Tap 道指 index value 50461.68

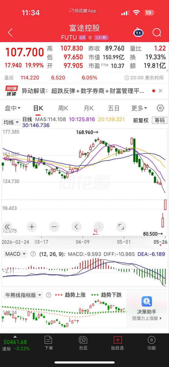[15, 342]
